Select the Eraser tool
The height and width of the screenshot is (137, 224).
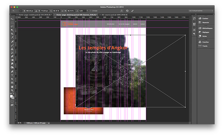point(12,56)
